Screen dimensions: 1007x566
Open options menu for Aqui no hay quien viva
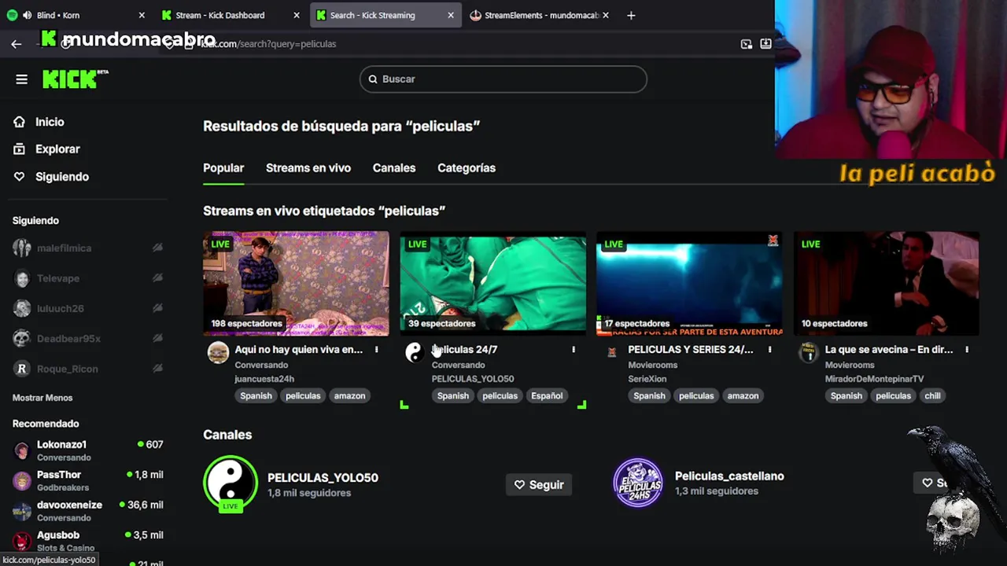point(376,350)
